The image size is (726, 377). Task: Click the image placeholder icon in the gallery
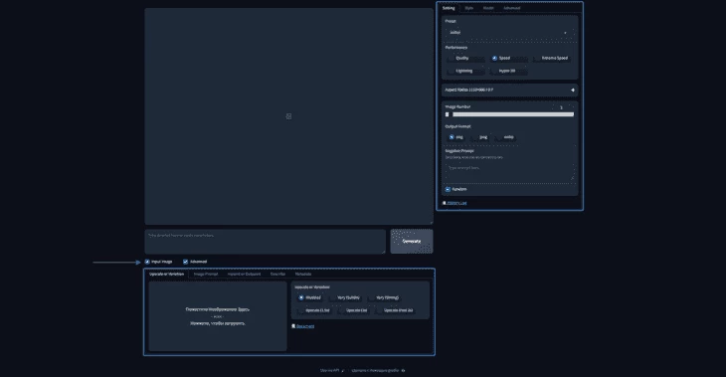(289, 116)
